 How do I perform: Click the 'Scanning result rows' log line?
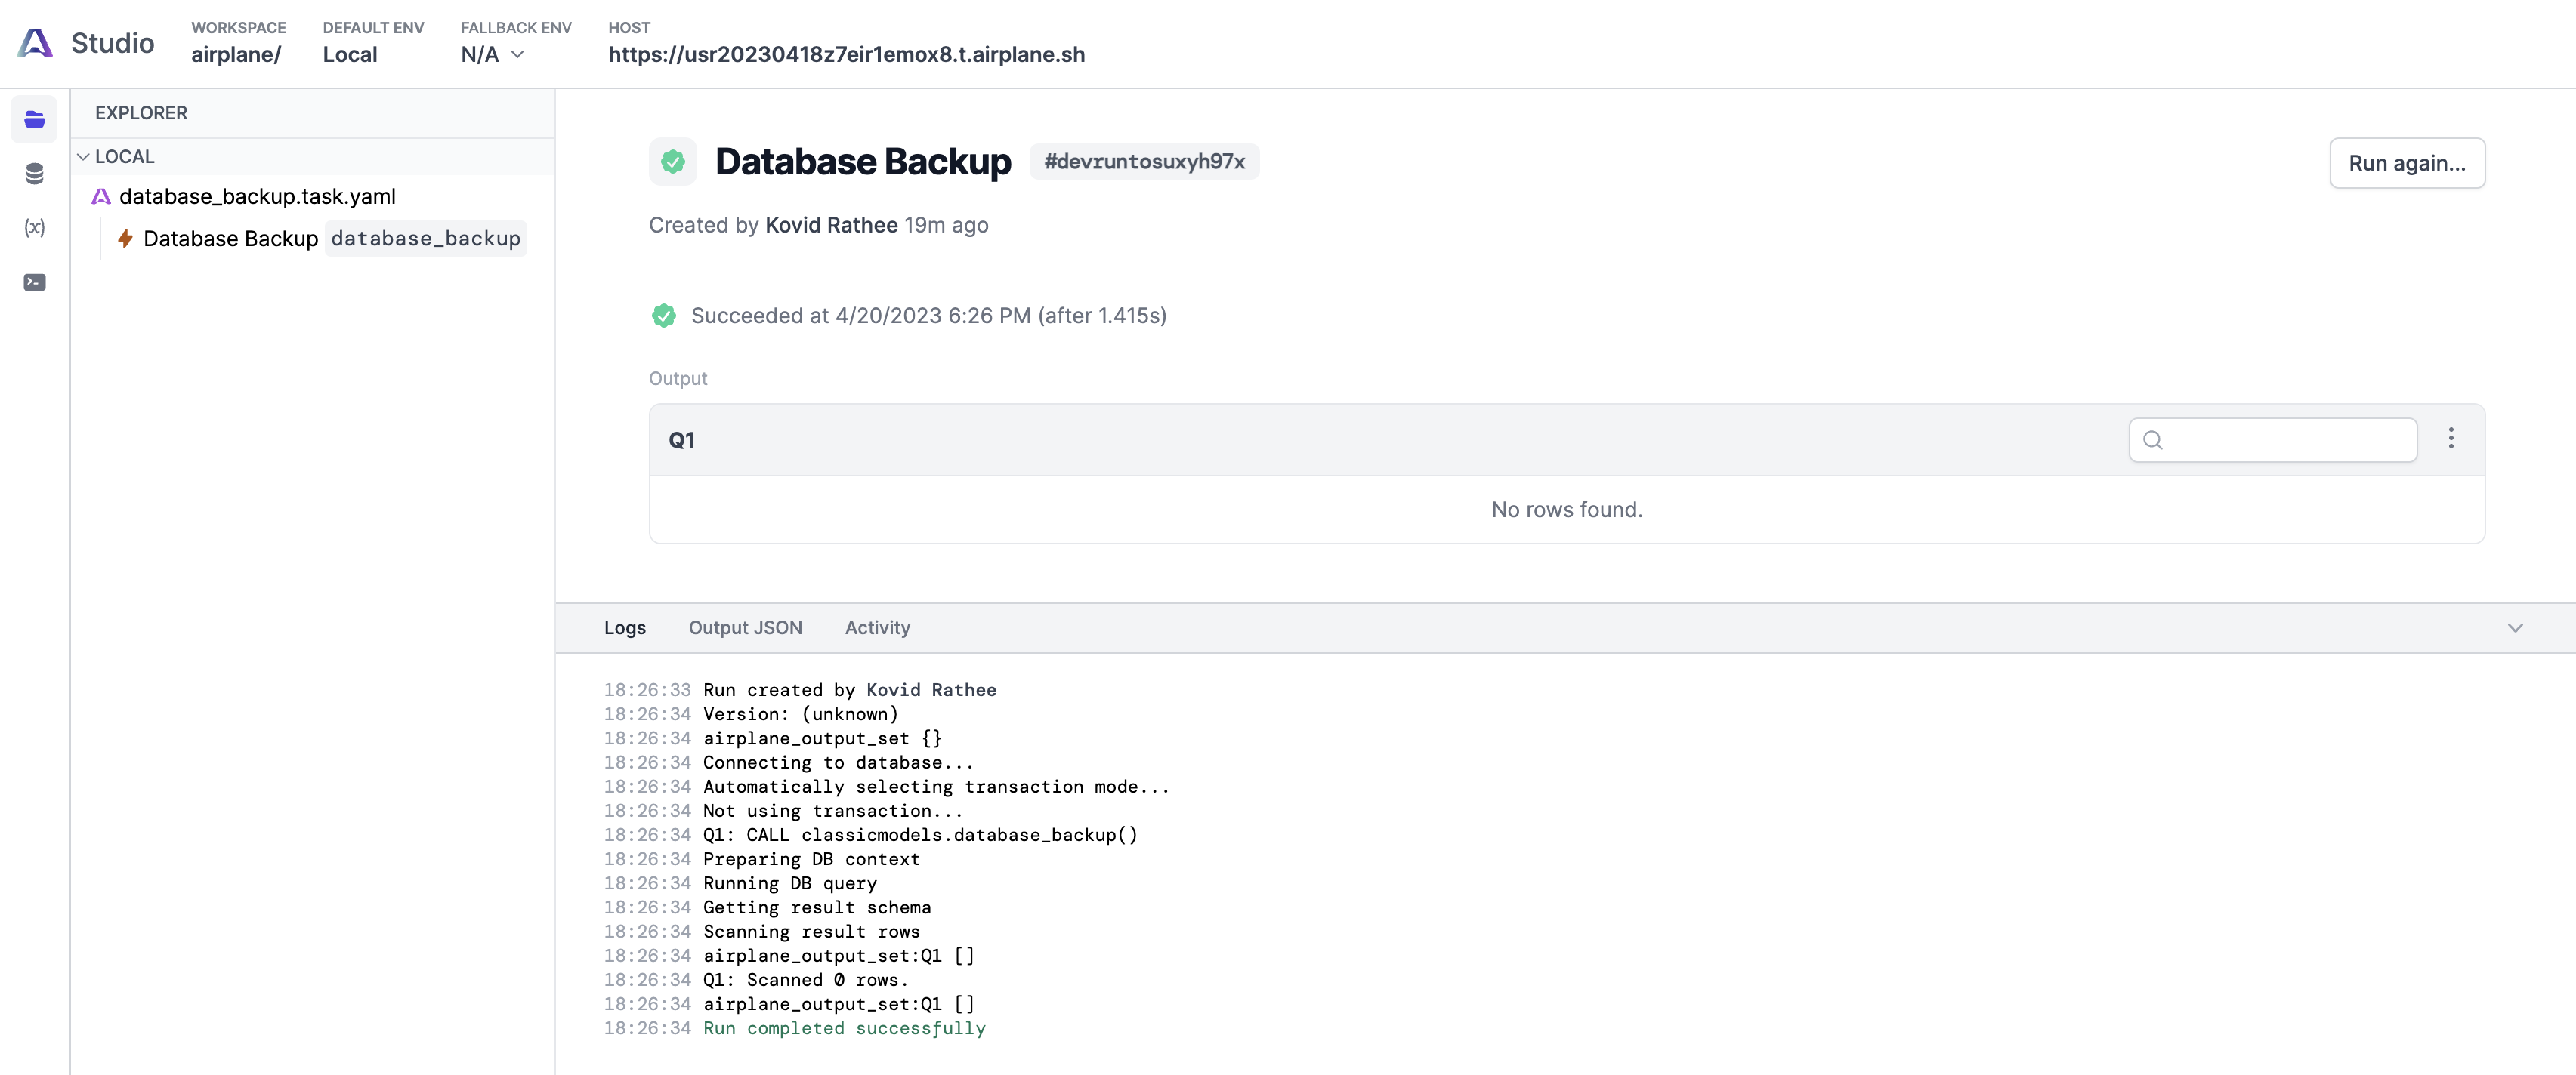pos(811,932)
